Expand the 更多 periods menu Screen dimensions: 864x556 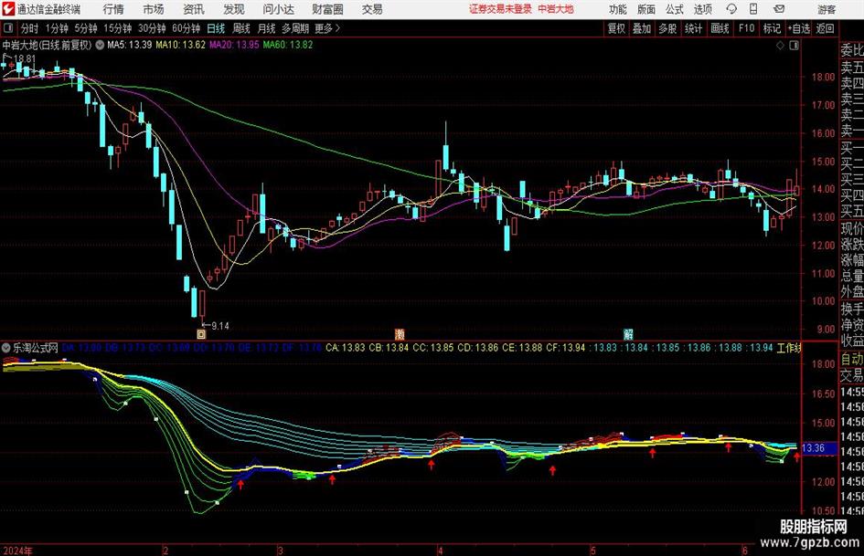point(327,28)
